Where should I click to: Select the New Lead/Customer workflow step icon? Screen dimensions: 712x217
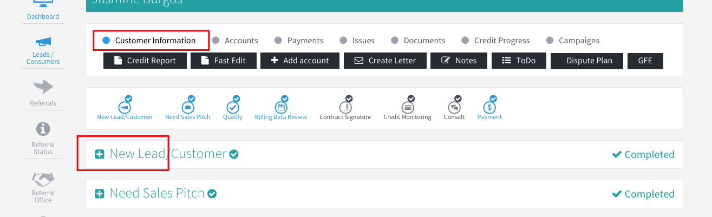point(125,107)
